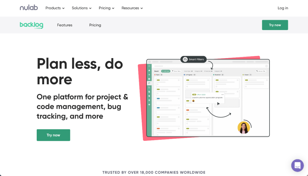Open the chat bubble in the corner
Image resolution: width=308 pixels, height=176 pixels.
click(297, 165)
